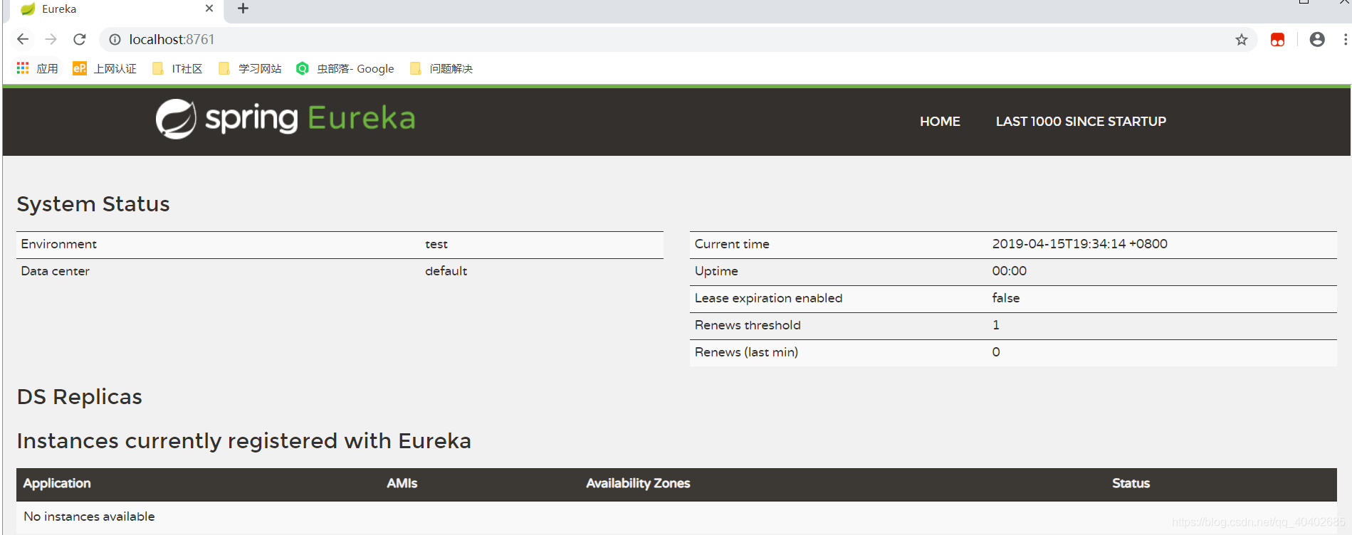Click the System Status heading

point(93,204)
